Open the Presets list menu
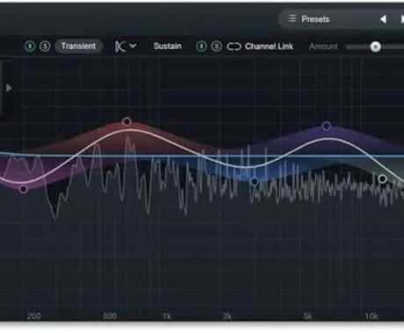 pyautogui.click(x=315, y=19)
